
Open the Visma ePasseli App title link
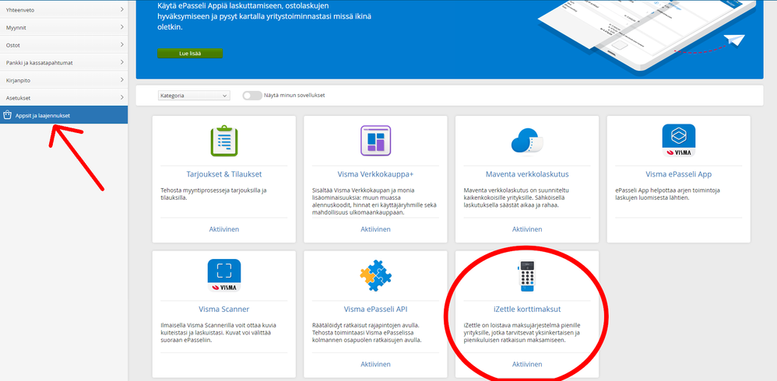[678, 174]
